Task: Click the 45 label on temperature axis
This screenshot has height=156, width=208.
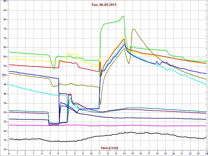Action: coord(5,85)
